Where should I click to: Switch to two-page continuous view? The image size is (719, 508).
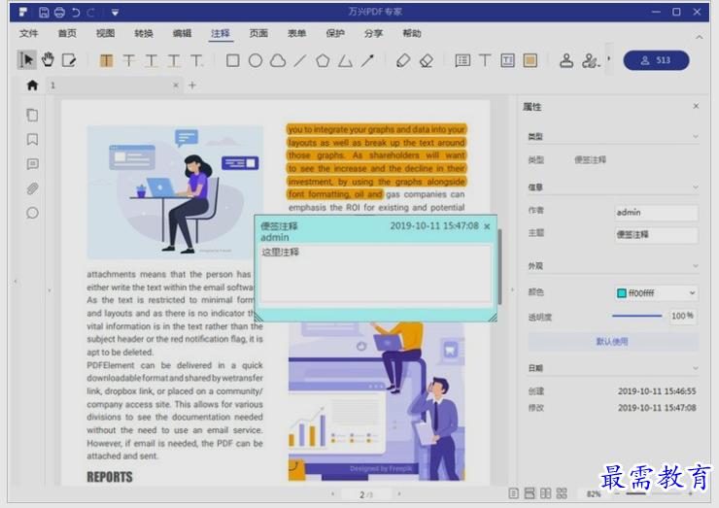(x=562, y=493)
